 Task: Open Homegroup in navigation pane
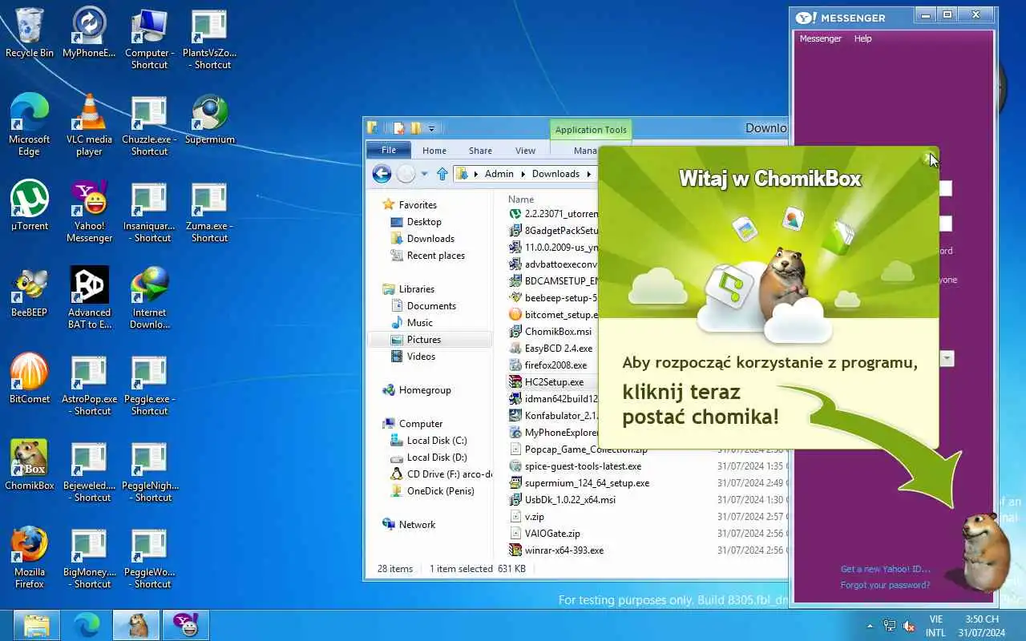pyautogui.click(x=425, y=390)
